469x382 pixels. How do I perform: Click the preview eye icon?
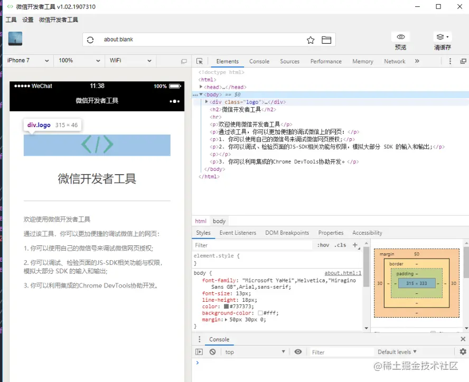[x=400, y=37]
